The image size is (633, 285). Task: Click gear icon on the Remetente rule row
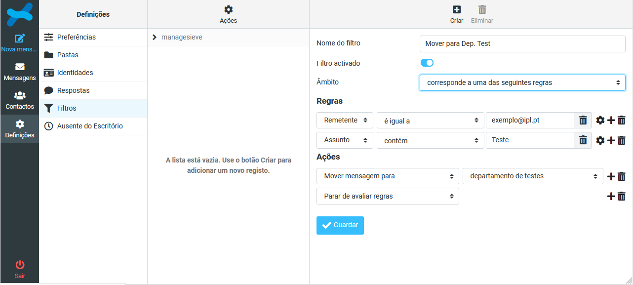pyautogui.click(x=600, y=120)
